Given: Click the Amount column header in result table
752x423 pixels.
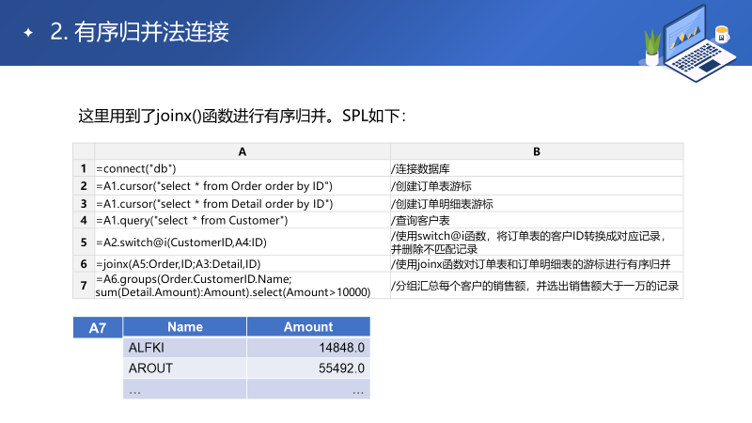Looking at the screenshot, I should 308,326.
